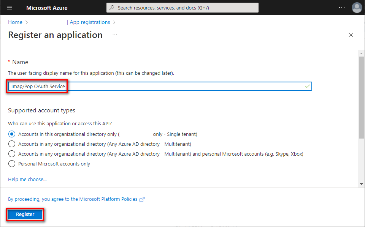
Task: Focus the application Name input field
Action: click(160, 86)
